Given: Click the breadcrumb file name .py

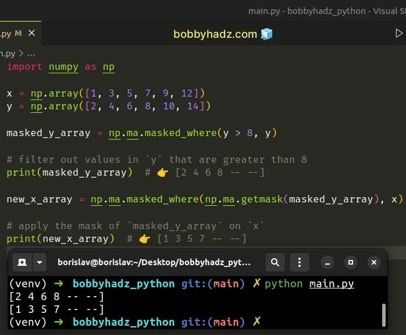Looking at the screenshot, I should pyautogui.click(x=8, y=54).
